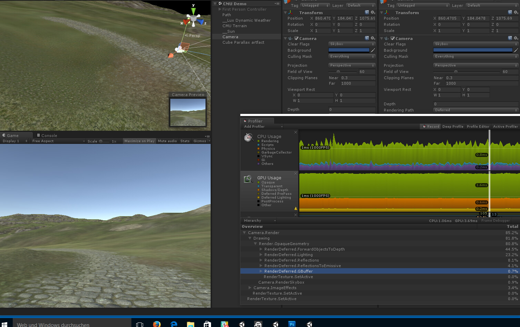Click the GPU Usage profiler icon

(248, 179)
